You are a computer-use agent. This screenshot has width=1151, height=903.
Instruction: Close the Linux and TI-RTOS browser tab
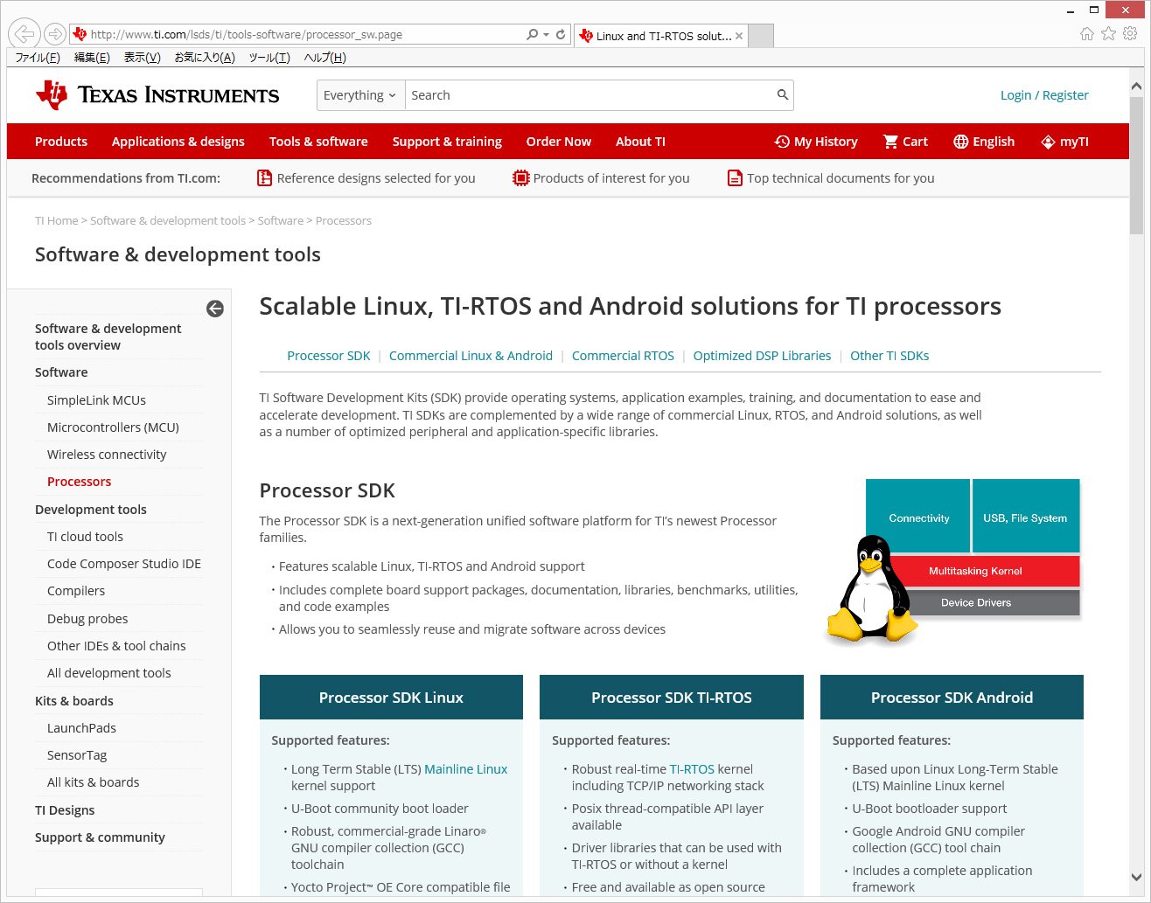coord(739,36)
